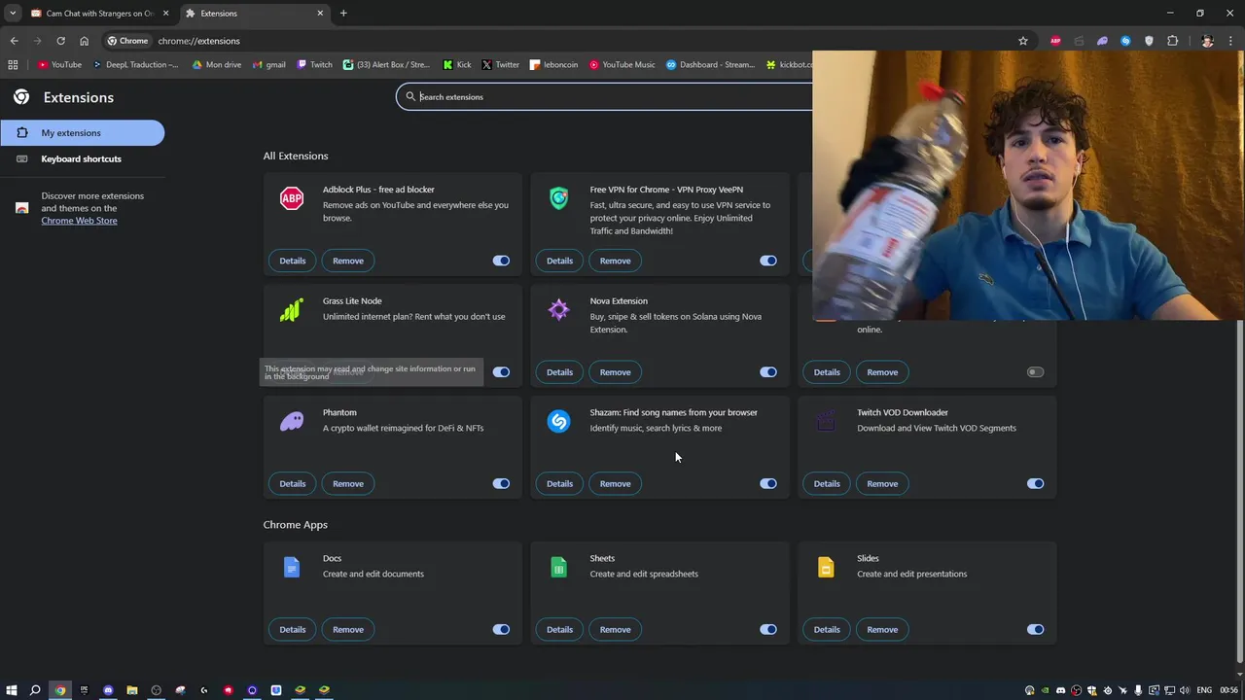The width and height of the screenshot is (1245, 700).
Task: Click the Shazam logo in its card
Action: coord(558,421)
